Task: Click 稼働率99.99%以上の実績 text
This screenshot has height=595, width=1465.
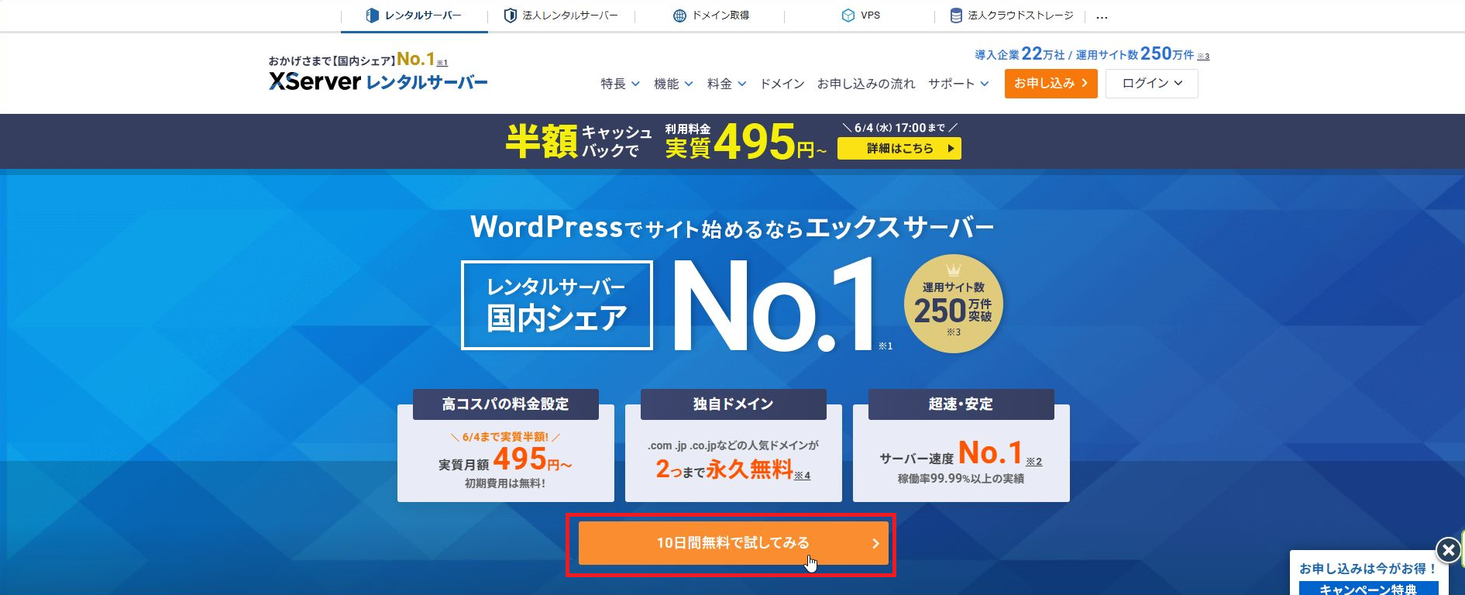Action: click(x=961, y=479)
